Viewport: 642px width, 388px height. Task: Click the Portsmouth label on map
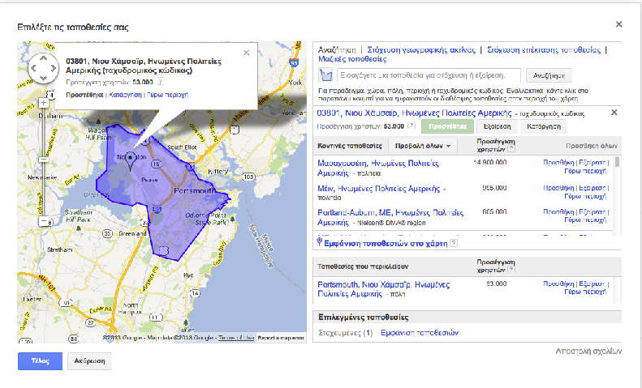point(195,190)
